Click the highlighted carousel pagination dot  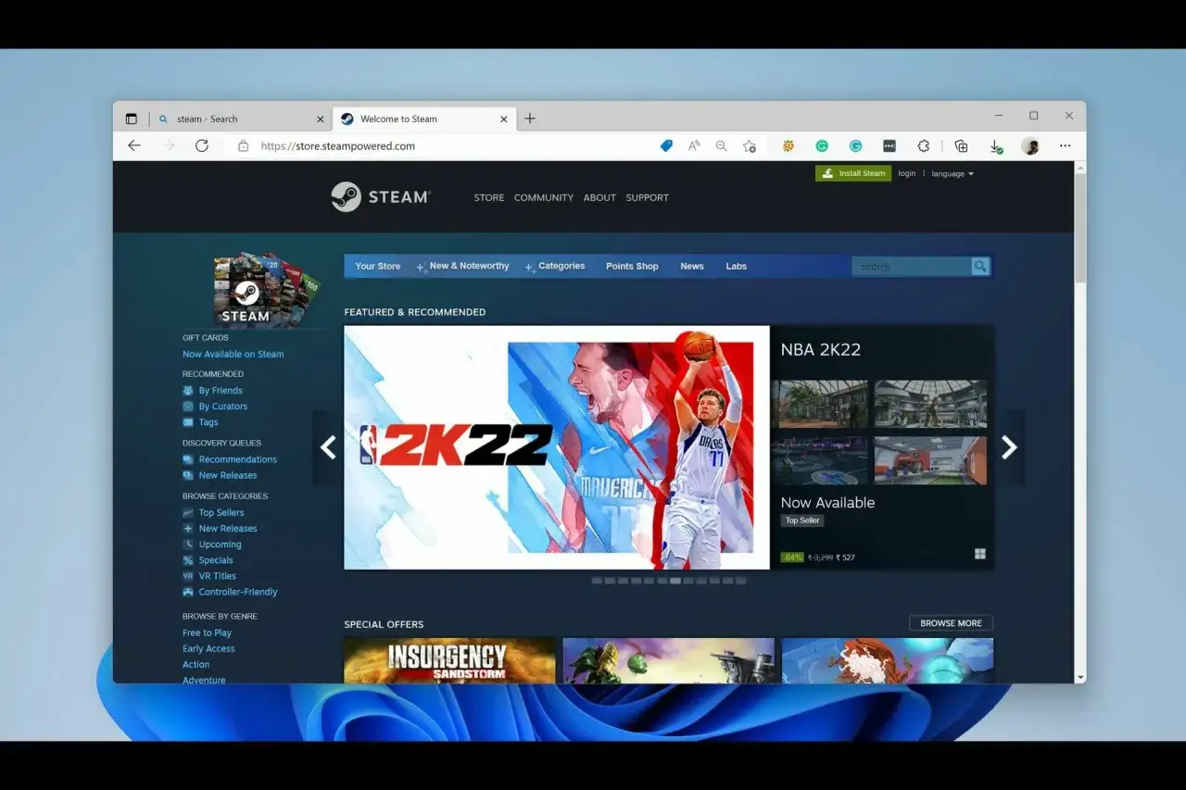tap(675, 581)
